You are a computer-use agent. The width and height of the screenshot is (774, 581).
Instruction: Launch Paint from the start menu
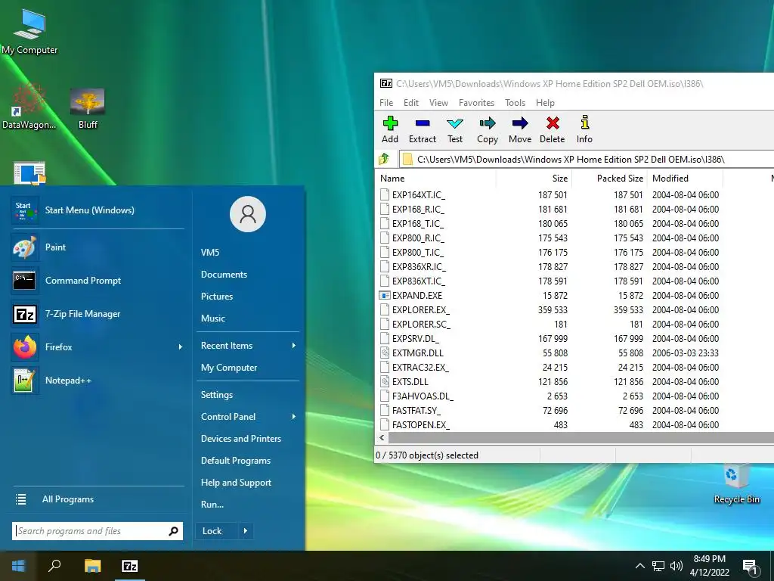[x=98, y=247]
